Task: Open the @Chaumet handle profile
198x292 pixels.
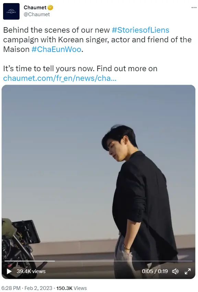Action: (37, 14)
